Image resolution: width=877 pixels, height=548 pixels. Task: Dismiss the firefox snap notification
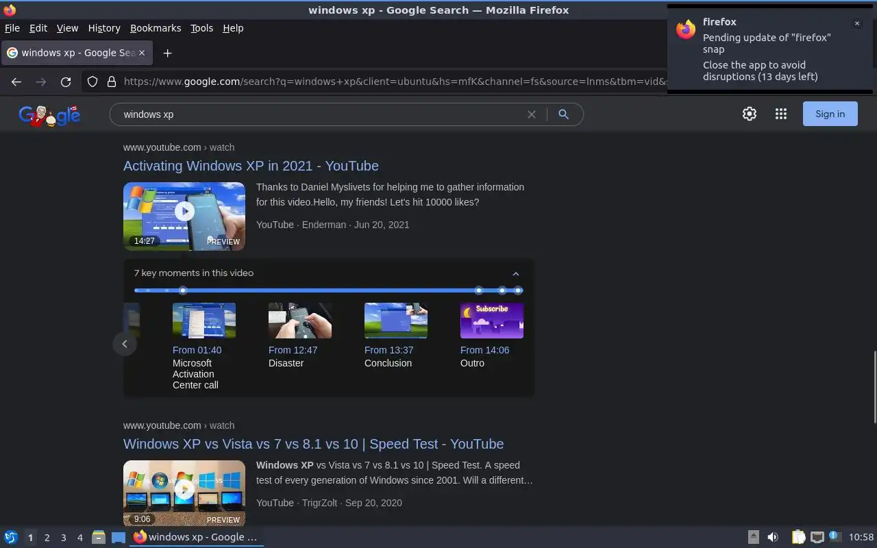(856, 23)
